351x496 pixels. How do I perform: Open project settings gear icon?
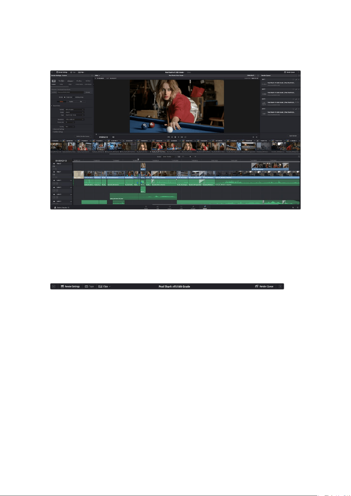[298, 207]
